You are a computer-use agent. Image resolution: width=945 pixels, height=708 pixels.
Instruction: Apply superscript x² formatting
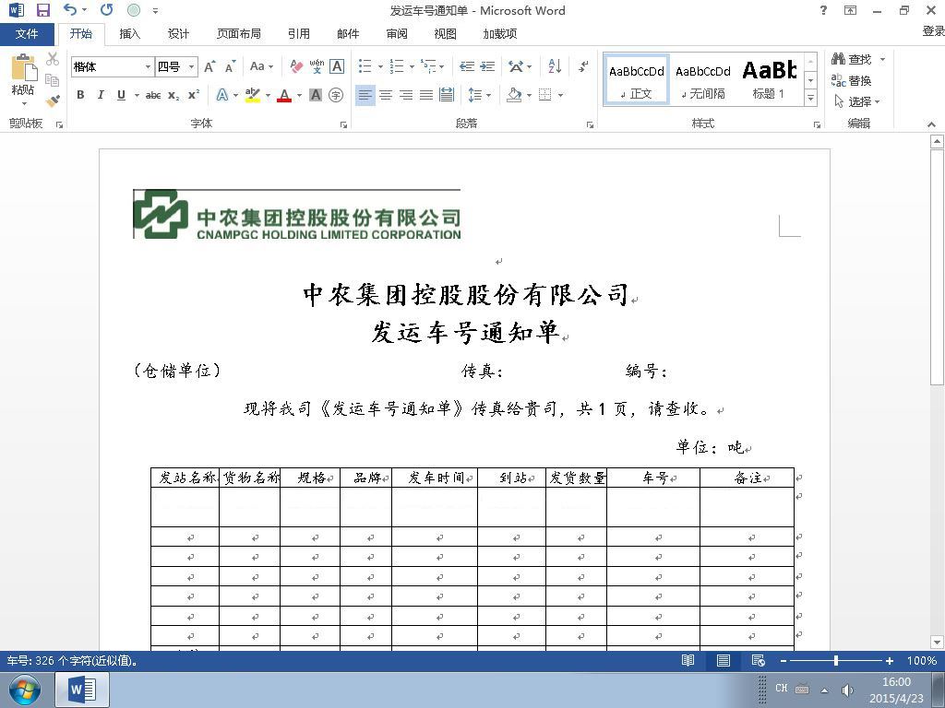click(194, 95)
